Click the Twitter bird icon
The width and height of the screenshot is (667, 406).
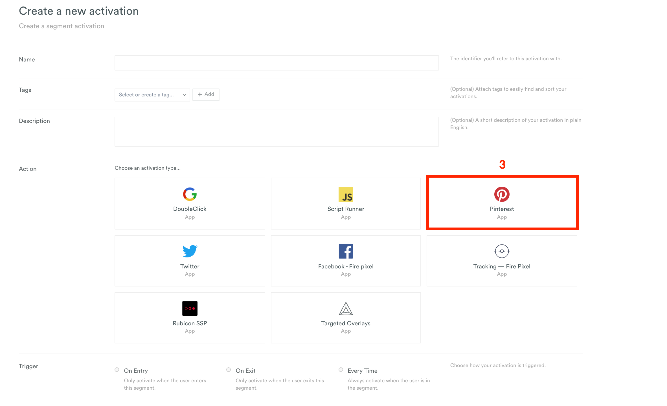[x=190, y=251]
